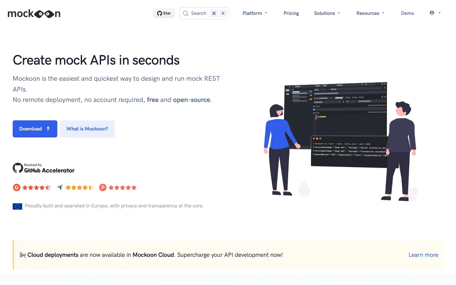Click the download arrow icon on Download button

click(48, 129)
